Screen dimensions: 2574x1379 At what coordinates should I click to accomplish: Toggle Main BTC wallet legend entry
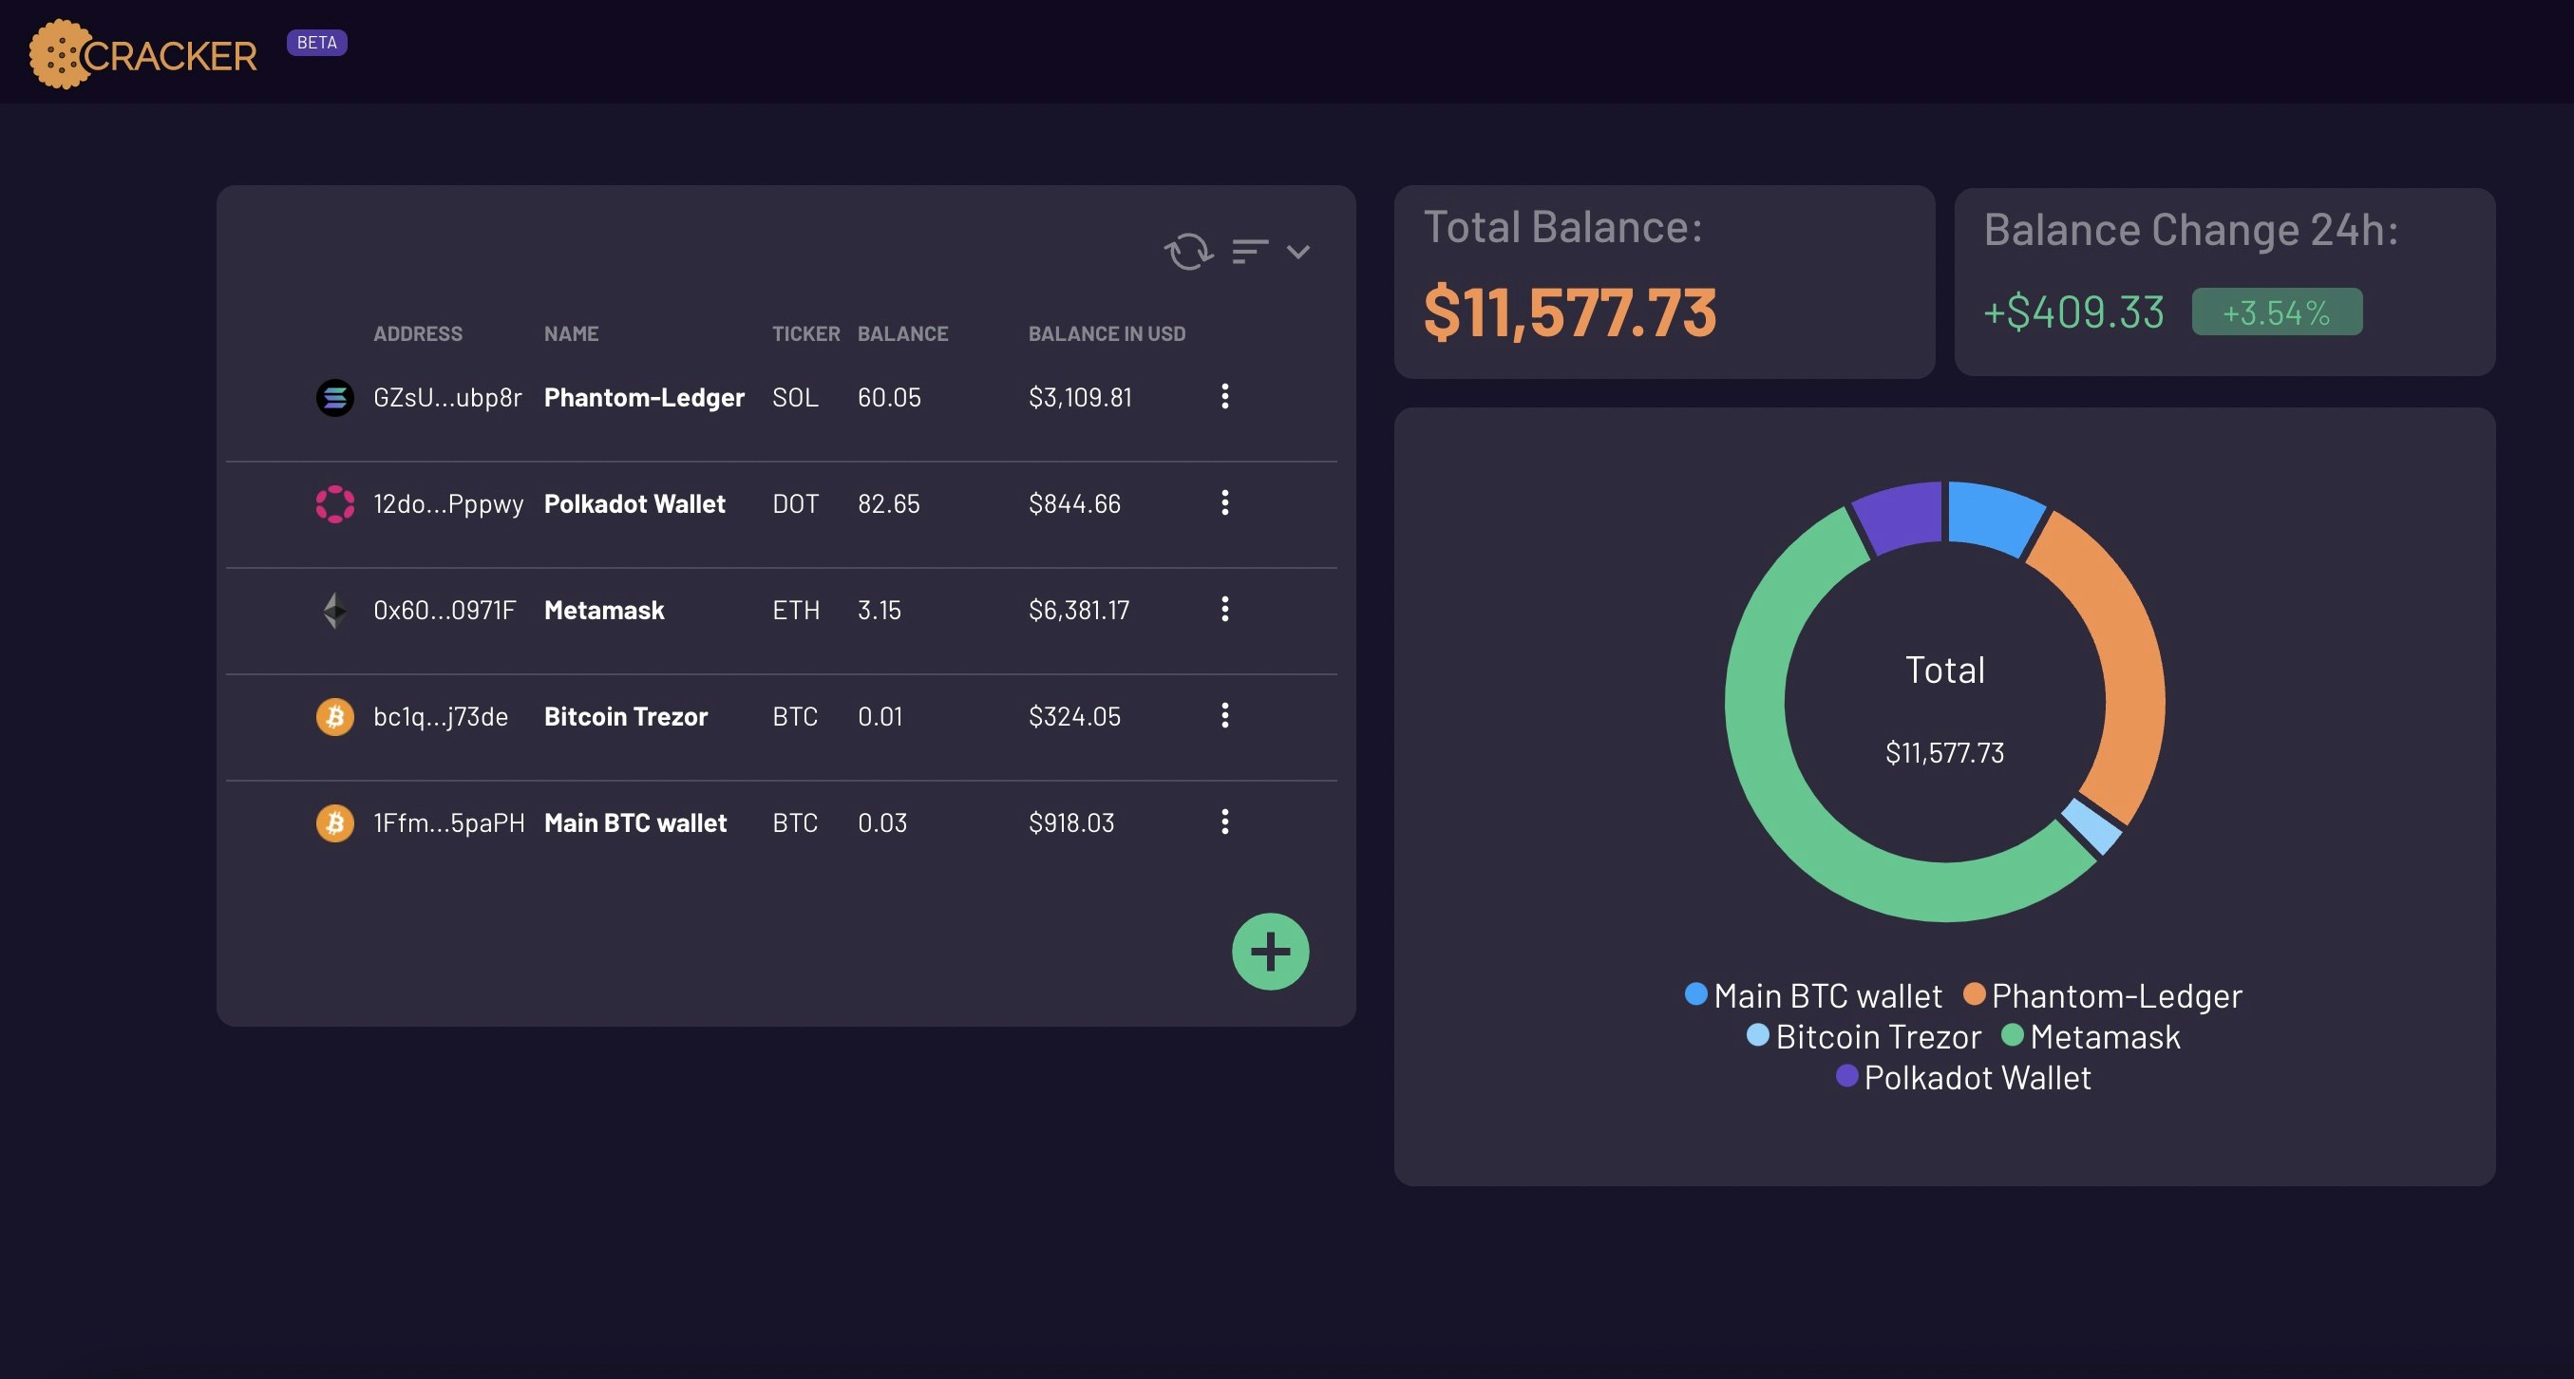(1812, 995)
